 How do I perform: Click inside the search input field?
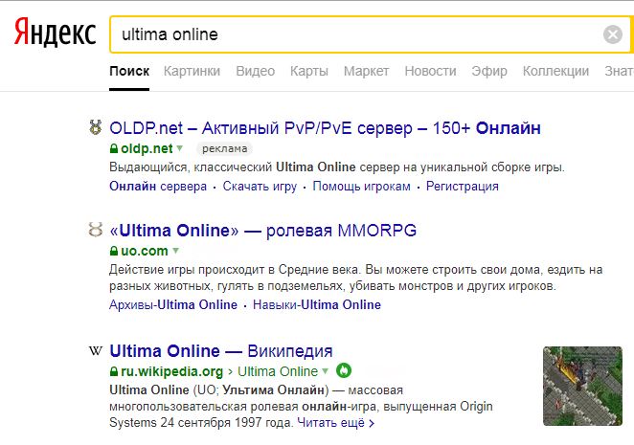point(354,35)
